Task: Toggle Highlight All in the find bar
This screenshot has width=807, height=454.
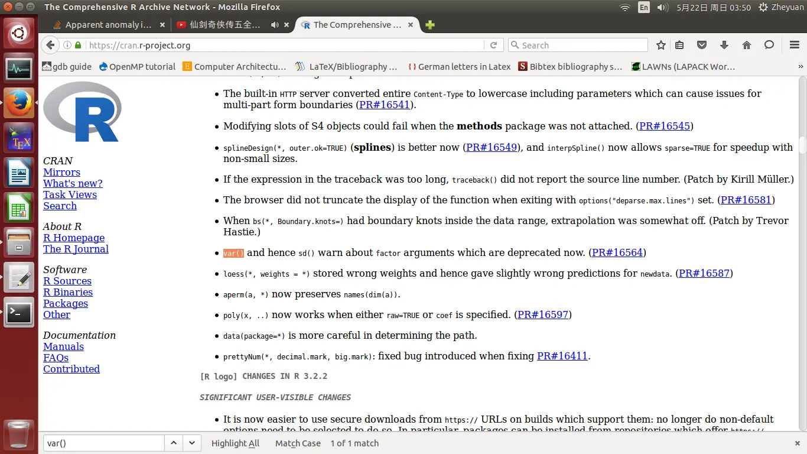Action: point(235,443)
